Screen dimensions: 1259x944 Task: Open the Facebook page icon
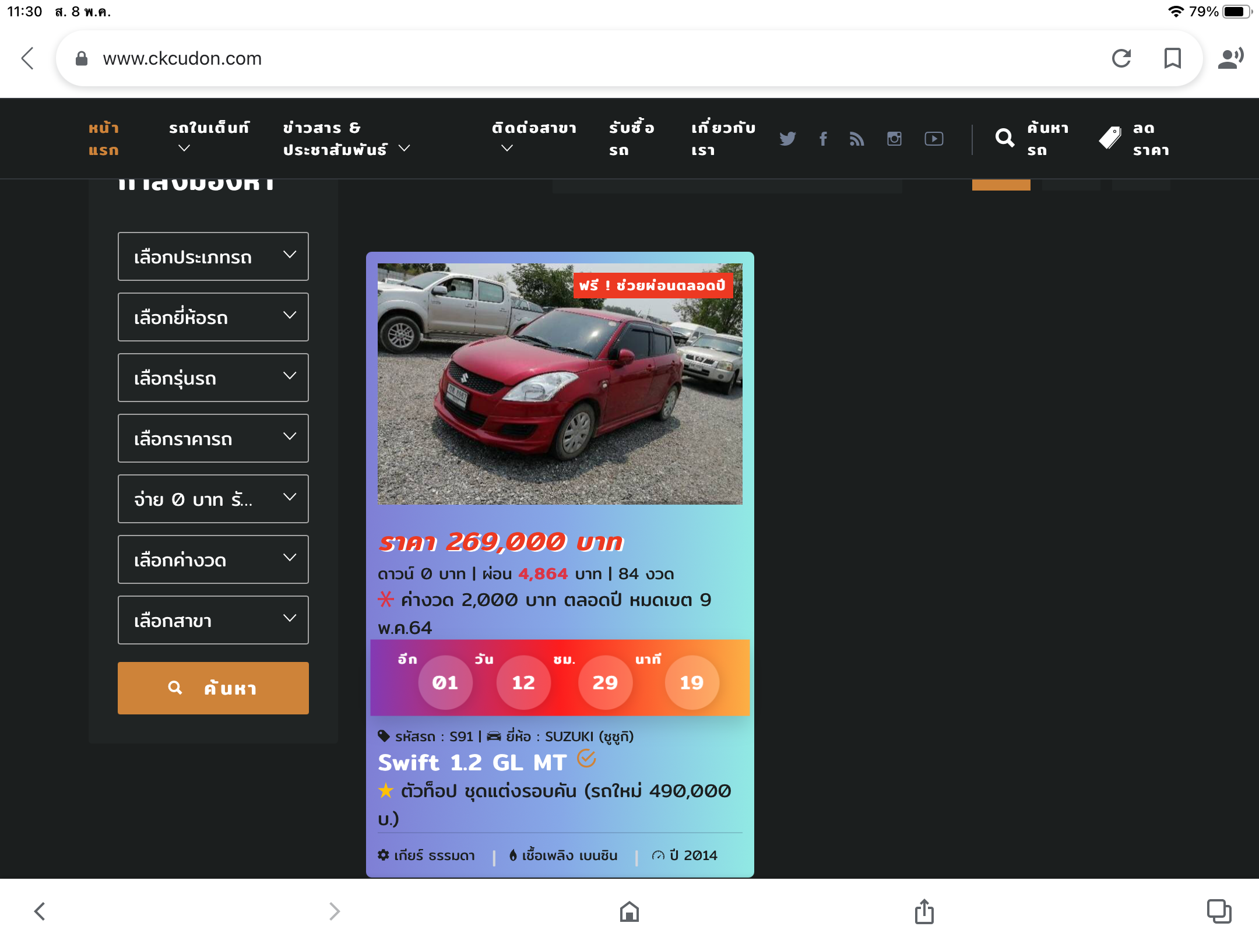click(x=823, y=139)
